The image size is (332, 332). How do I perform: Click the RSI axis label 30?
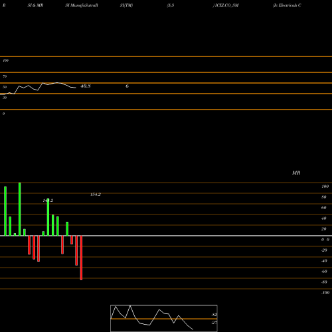[x=5, y=98]
